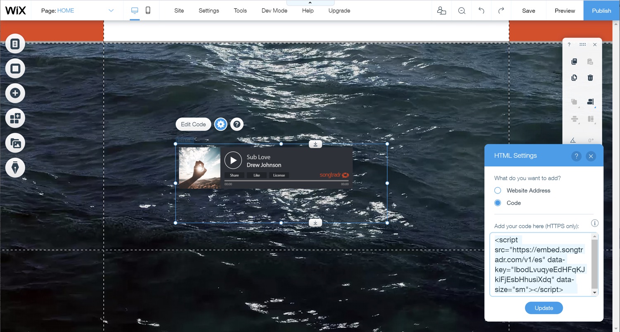Open the Blog pen icon in sidebar

tap(15, 168)
